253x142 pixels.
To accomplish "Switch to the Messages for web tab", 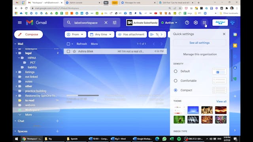I will [138, 3].
